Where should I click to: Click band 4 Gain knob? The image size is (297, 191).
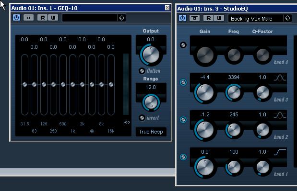coord(205,55)
